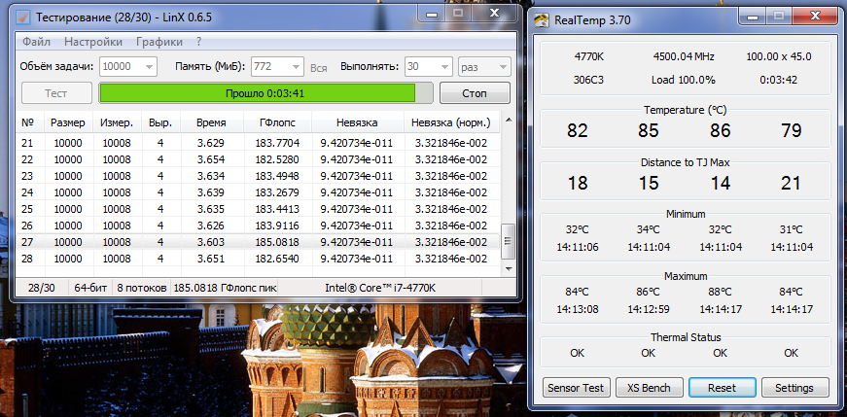This screenshot has width=847, height=417.
Task: Select the ГФлопс value 182.5280 in row 22
Action: point(279,159)
